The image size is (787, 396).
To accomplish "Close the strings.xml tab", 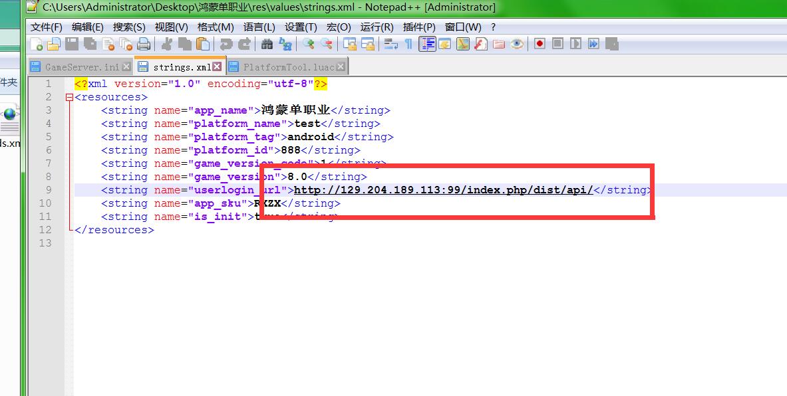I will (217, 67).
